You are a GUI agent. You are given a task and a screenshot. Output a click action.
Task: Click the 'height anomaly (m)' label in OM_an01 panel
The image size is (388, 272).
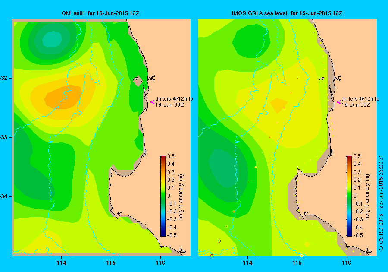[181, 197]
